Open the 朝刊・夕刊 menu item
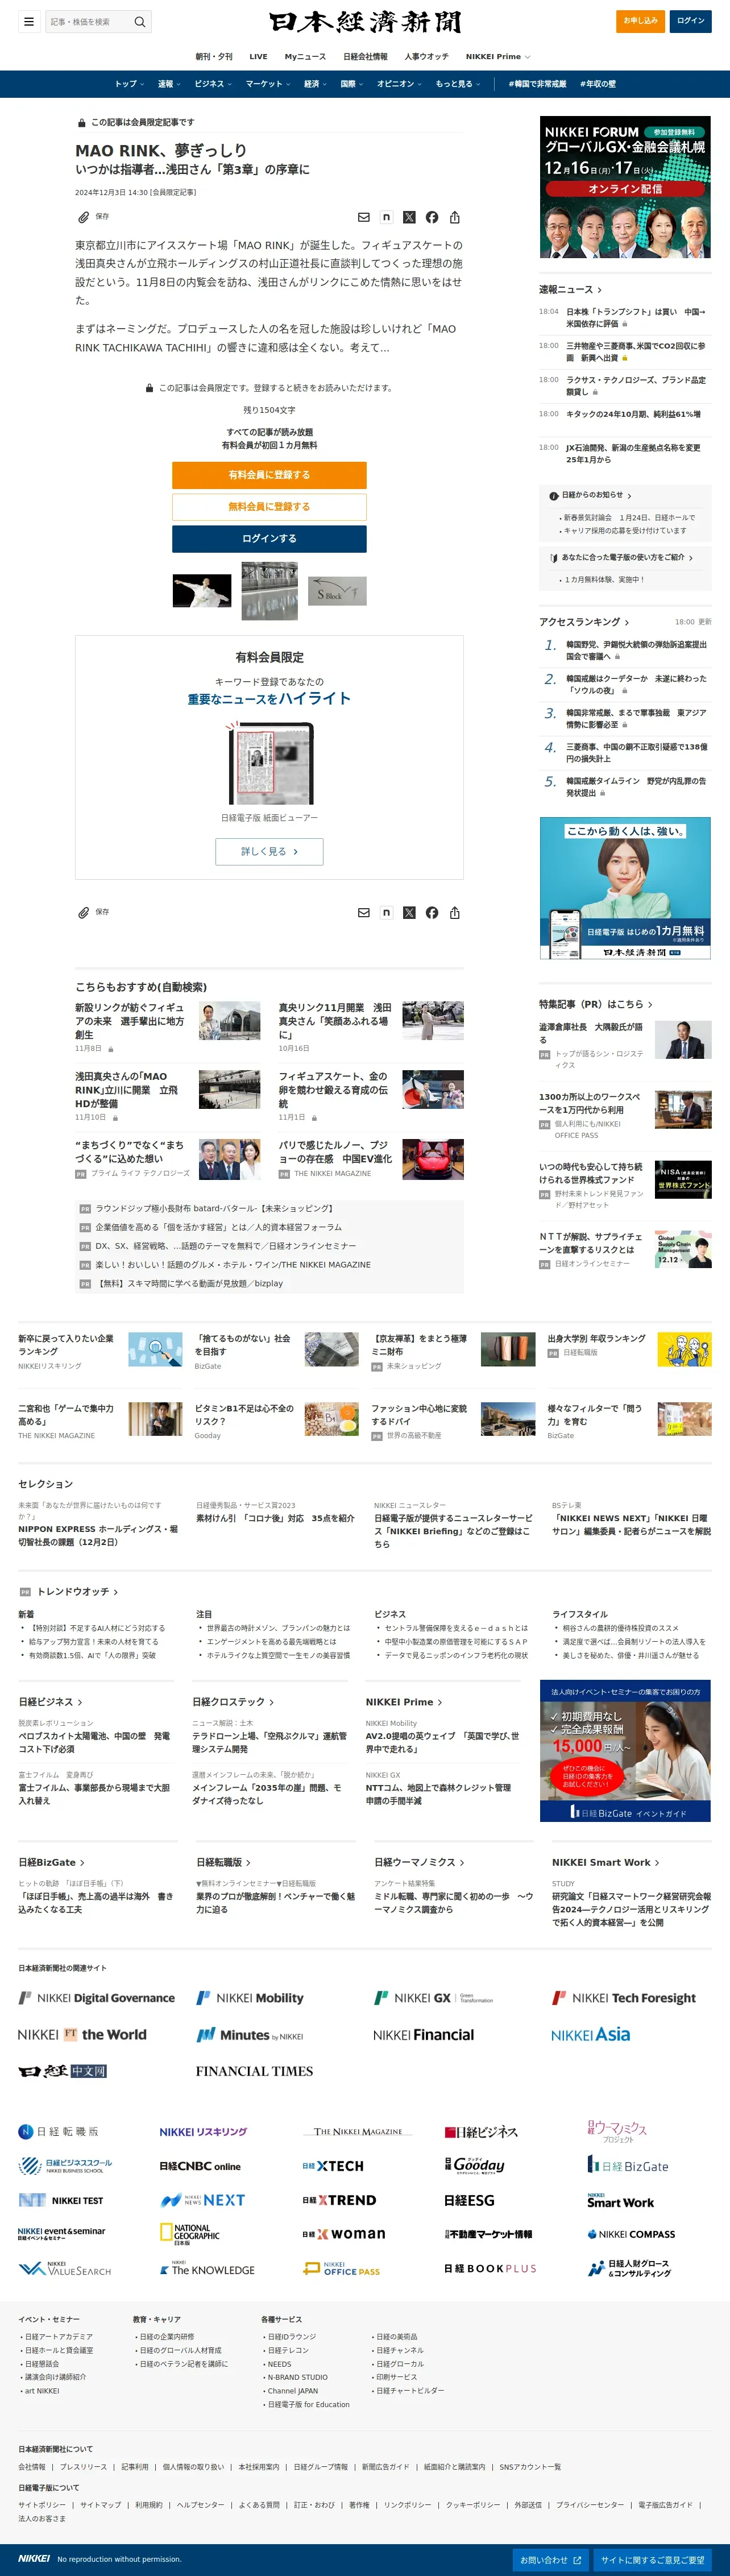Screen dimensions: 730x2576 pos(214,57)
